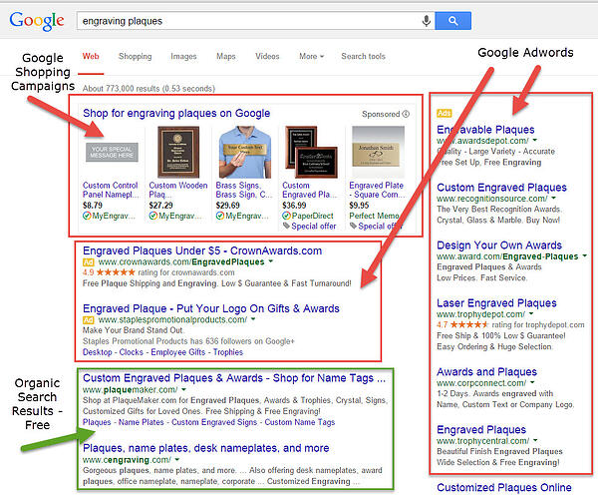The image size is (598, 495).
Task: Expand dropdown arrow next to recognitionsource.com URL
Action: click(x=553, y=198)
